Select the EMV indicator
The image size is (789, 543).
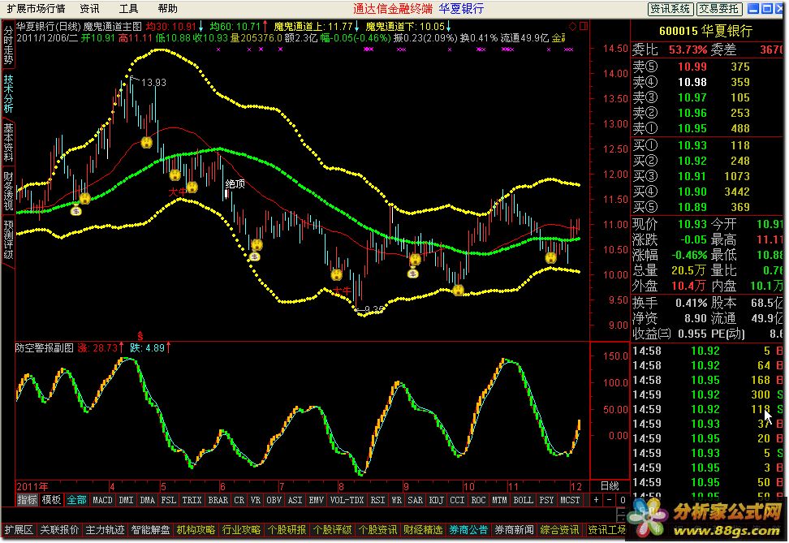pyautogui.click(x=316, y=500)
